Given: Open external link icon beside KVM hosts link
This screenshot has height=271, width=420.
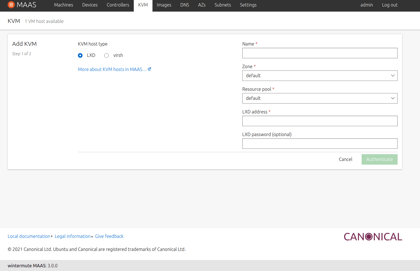Looking at the screenshot, I should point(149,69).
